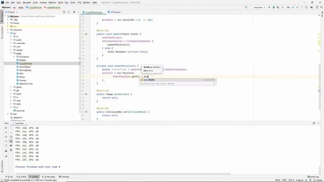Open the VCS menu
This screenshot has height=182, width=324.
pos(79,3)
